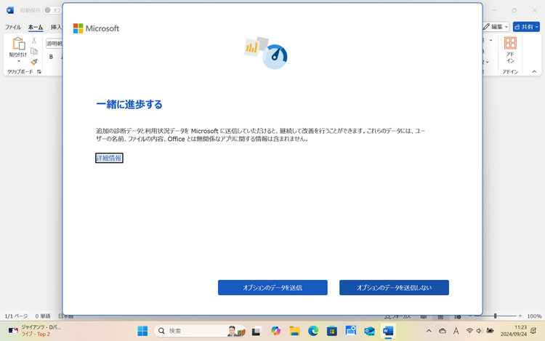This screenshot has width=545, height=341.
Task: Click the copy icon in clipboard group
Action: pos(33,51)
